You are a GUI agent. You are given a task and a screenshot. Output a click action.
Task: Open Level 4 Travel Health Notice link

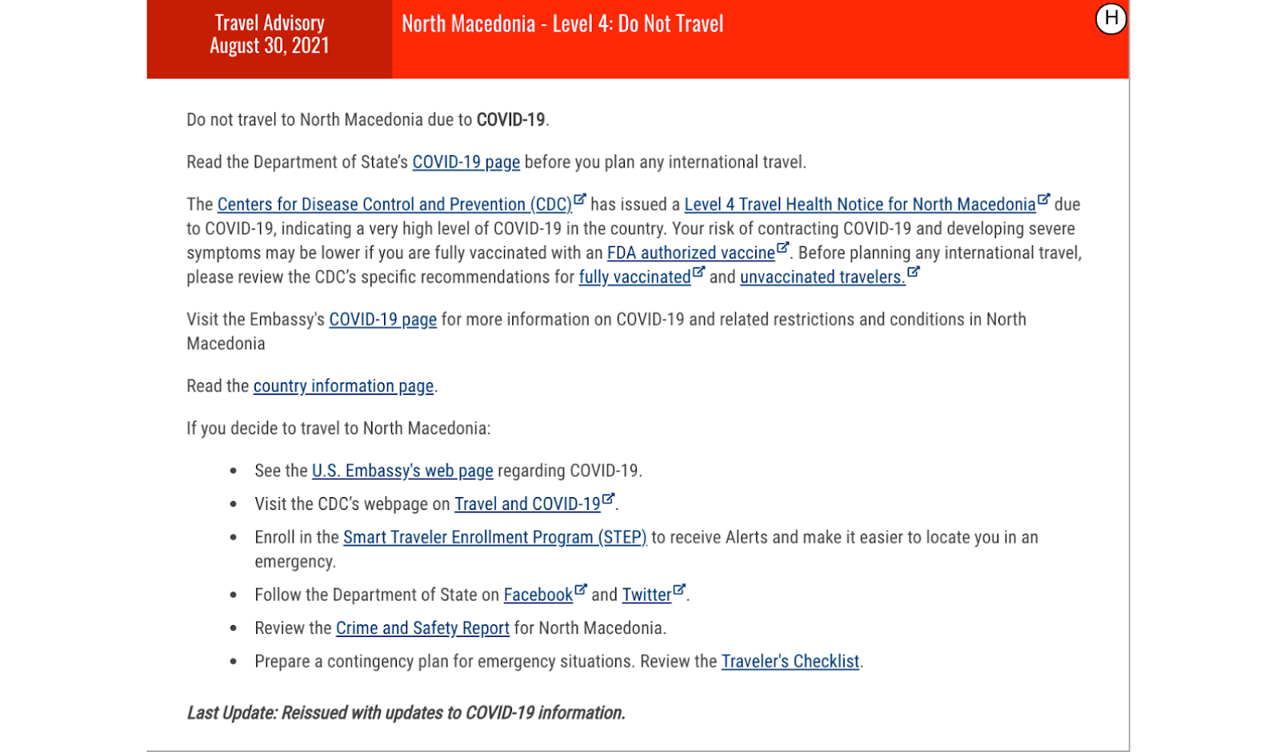[860, 205]
